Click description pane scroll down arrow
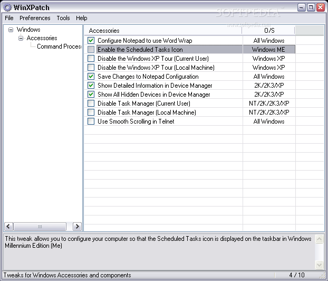Image resolution: width=328 pixels, height=281 pixels. point(320,265)
